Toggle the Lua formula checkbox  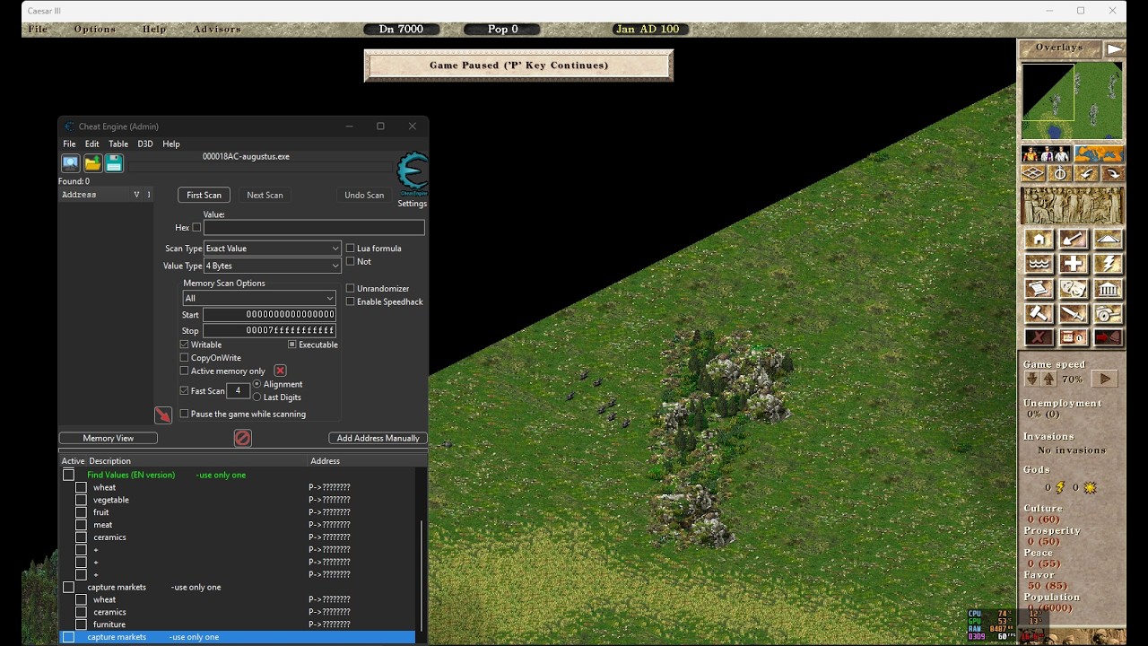pyautogui.click(x=351, y=249)
